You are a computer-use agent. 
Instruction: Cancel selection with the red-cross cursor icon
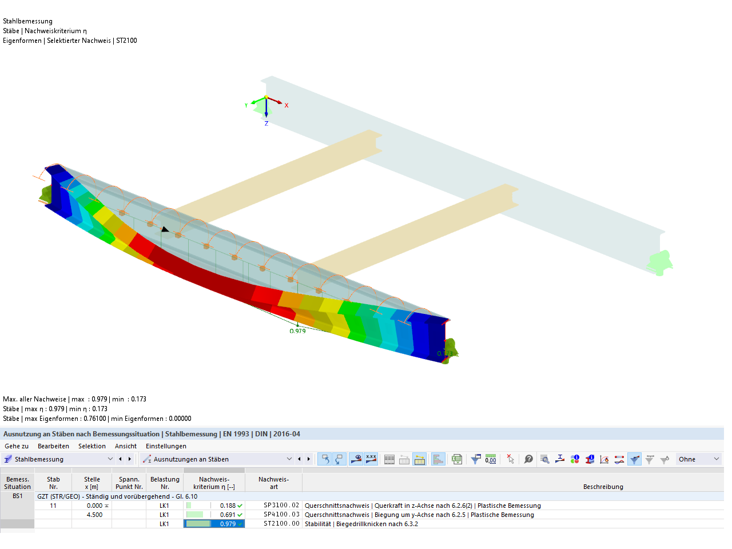510,459
